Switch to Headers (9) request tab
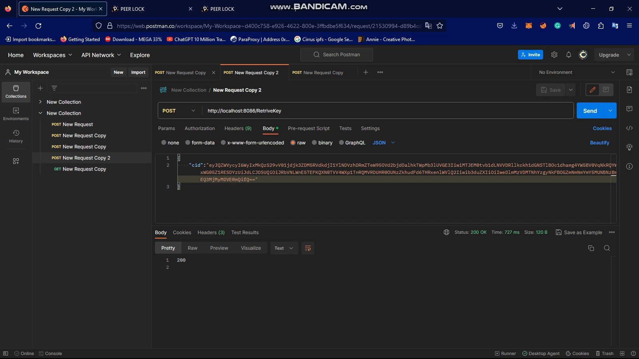This screenshot has height=359, width=639. [238, 128]
